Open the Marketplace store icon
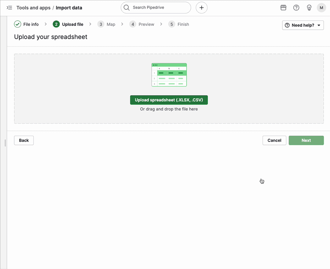 click(x=283, y=8)
